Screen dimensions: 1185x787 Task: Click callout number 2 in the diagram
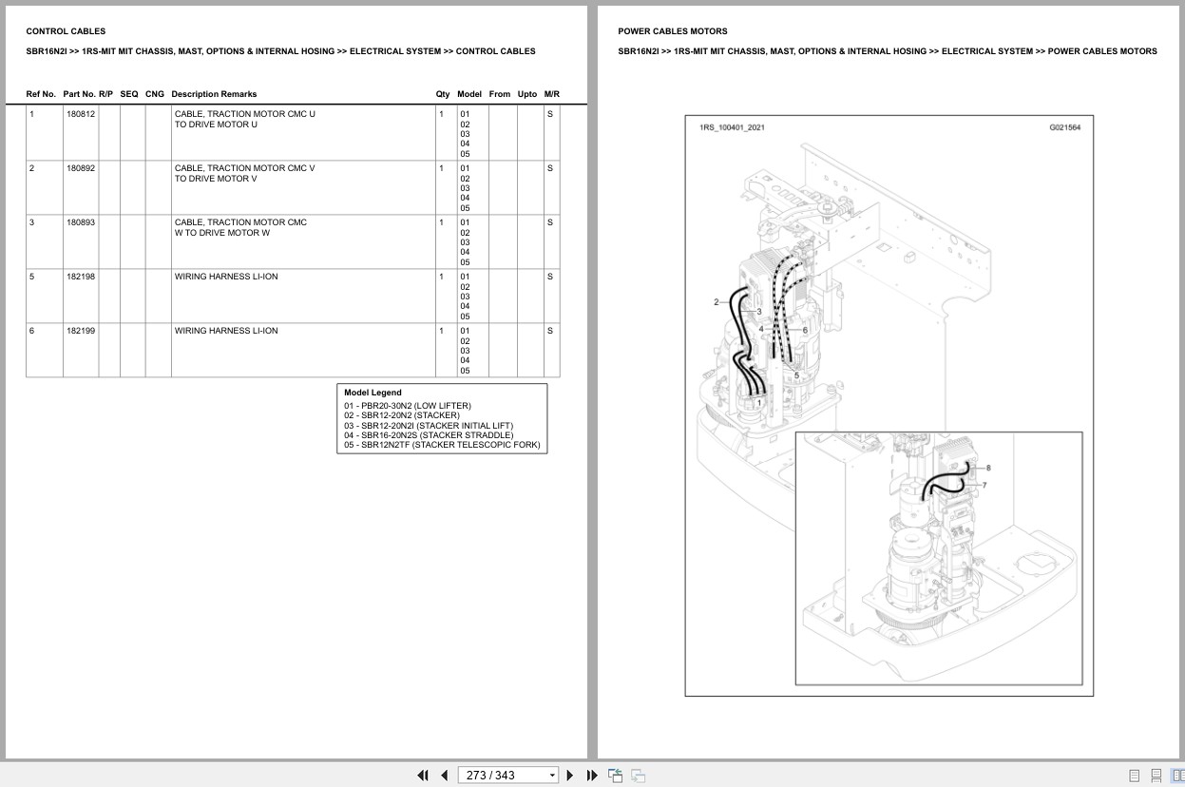pos(717,302)
